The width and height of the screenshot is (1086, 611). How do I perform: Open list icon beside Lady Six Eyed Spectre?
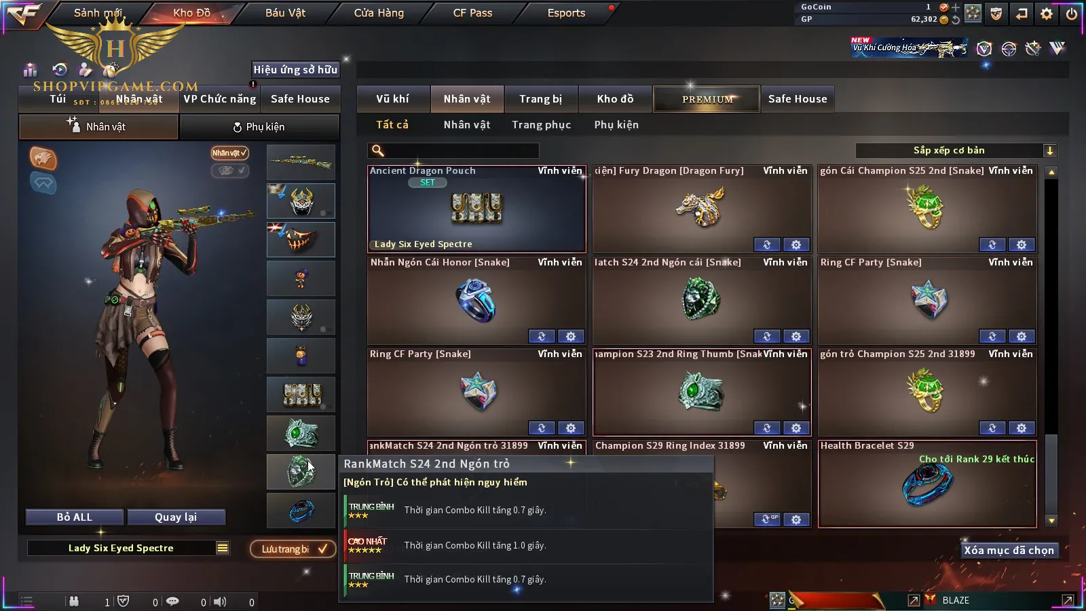tap(222, 548)
